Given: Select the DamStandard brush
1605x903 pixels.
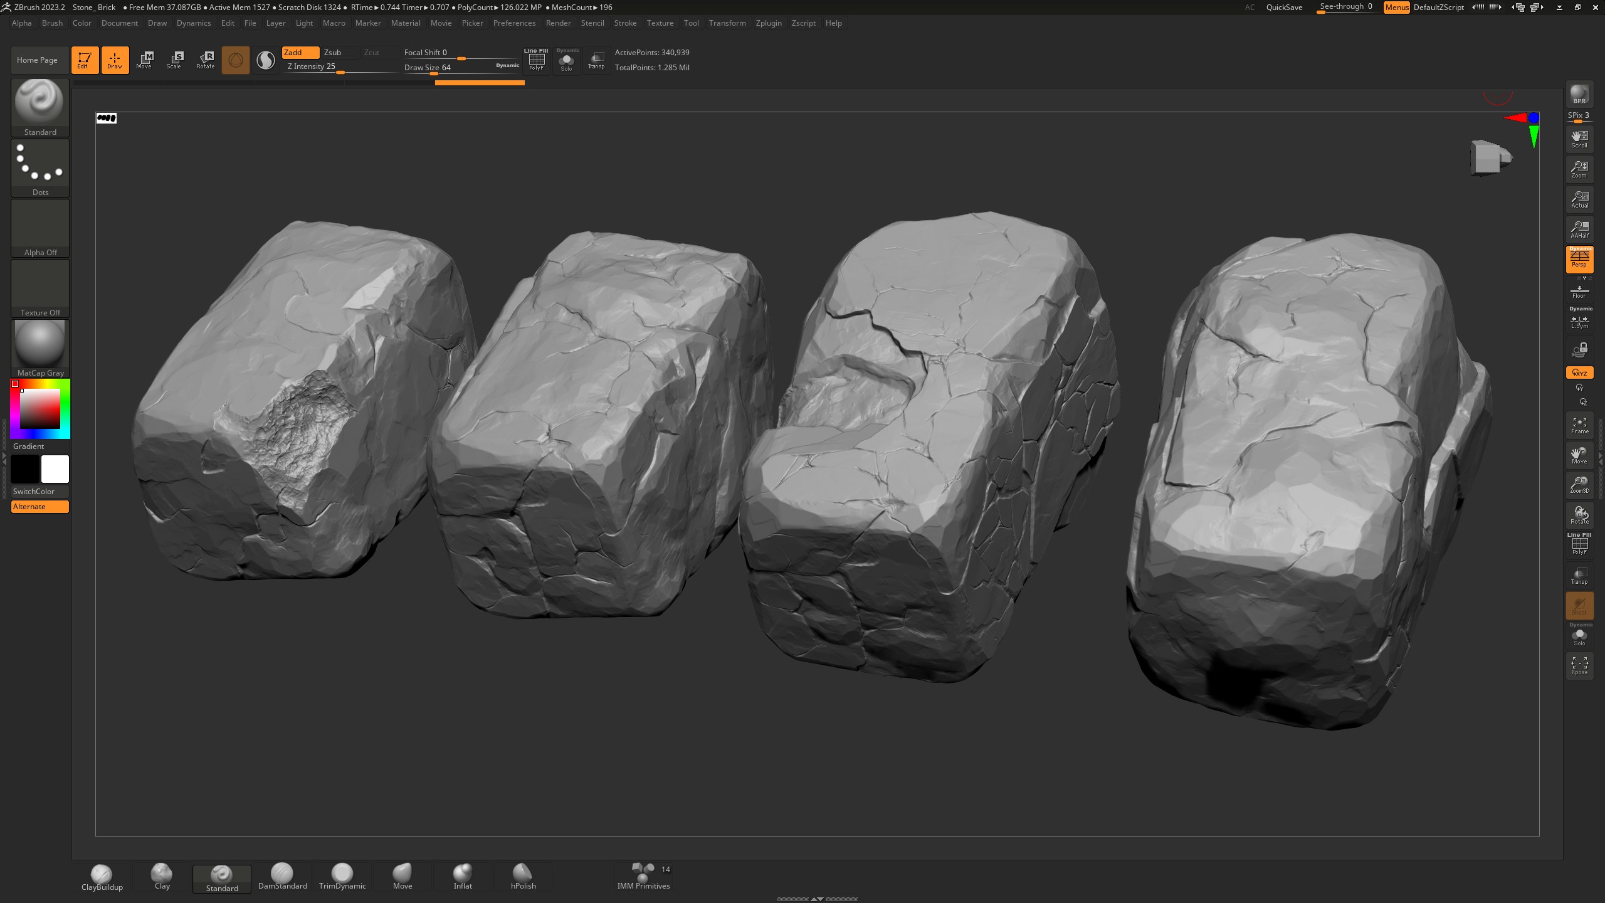Looking at the screenshot, I should click(282, 876).
